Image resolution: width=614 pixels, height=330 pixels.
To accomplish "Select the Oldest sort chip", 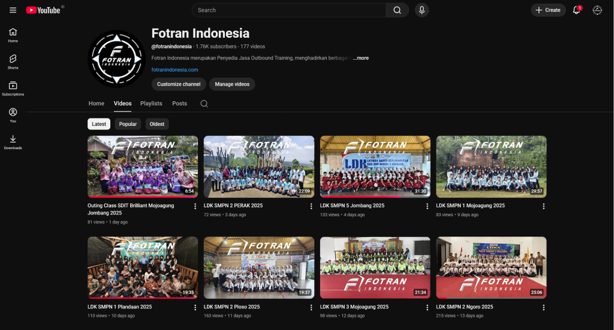I will pos(156,124).
